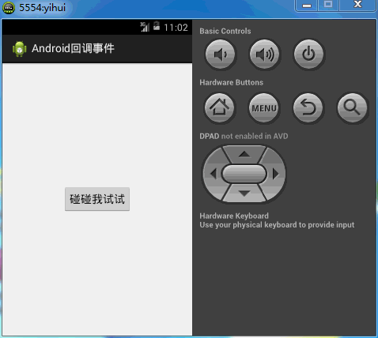Click the DPAD up arrow

click(x=244, y=154)
